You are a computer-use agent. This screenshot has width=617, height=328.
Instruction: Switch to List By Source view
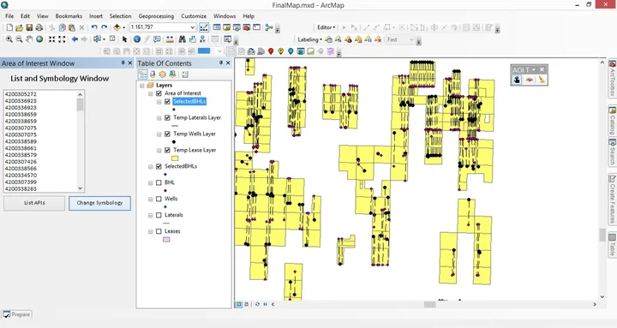click(153, 75)
